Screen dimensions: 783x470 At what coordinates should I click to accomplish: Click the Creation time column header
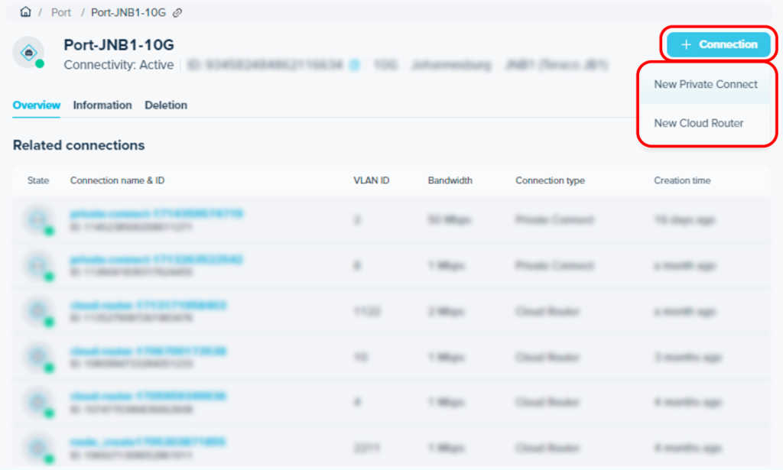click(x=681, y=181)
